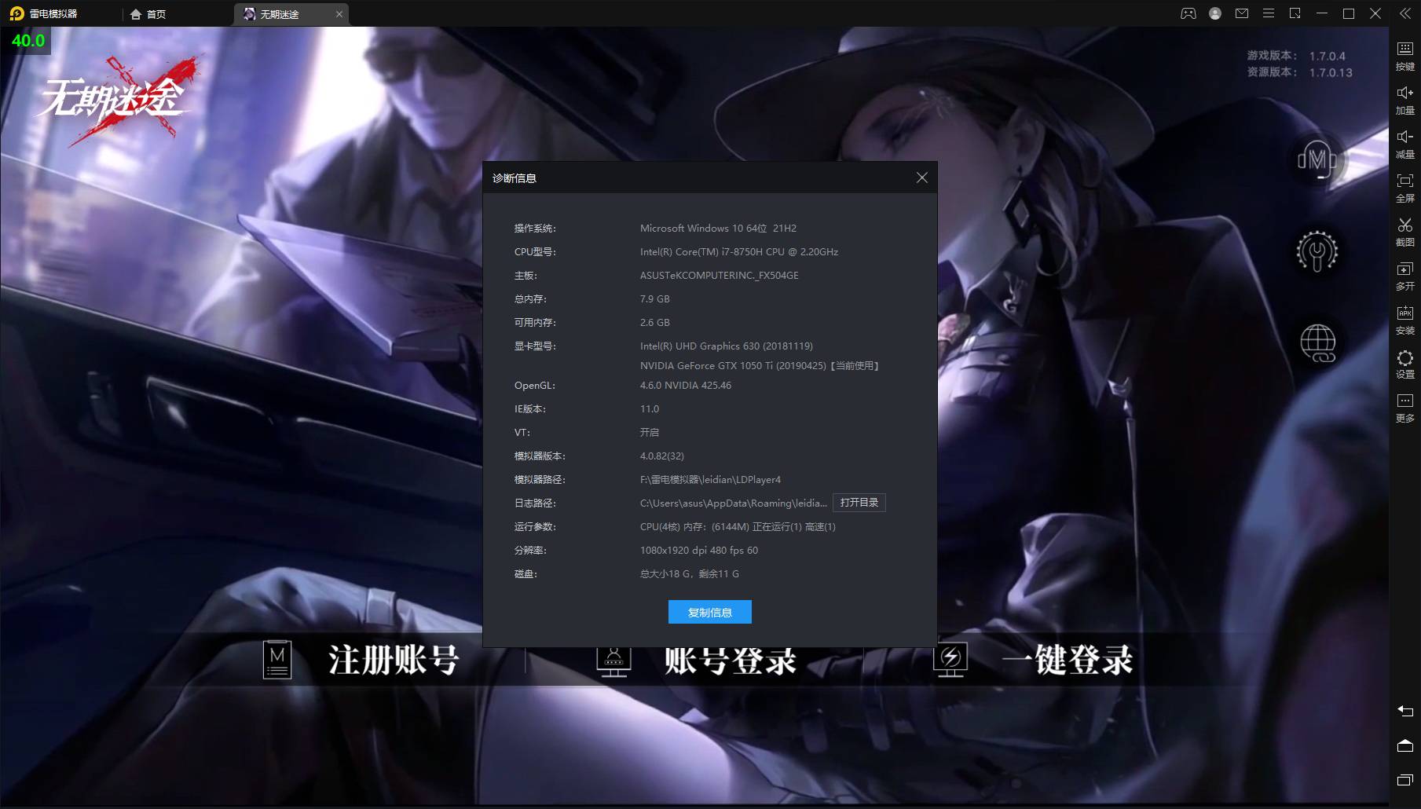
Task: Increase volume with the 加量 icon
Action: click(x=1405, y=99)
